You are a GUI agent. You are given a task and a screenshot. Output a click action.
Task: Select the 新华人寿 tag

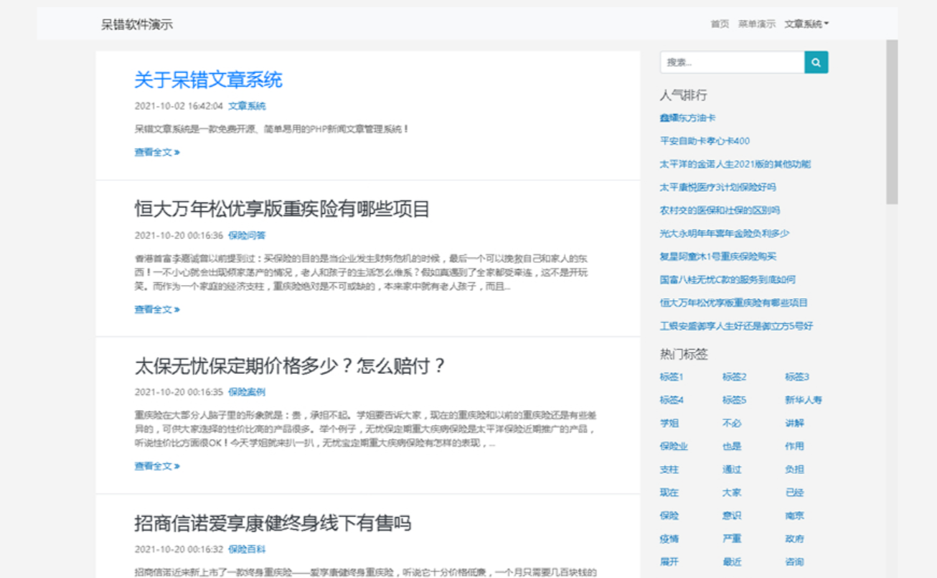pyautogui.click(x=804, y=400)
